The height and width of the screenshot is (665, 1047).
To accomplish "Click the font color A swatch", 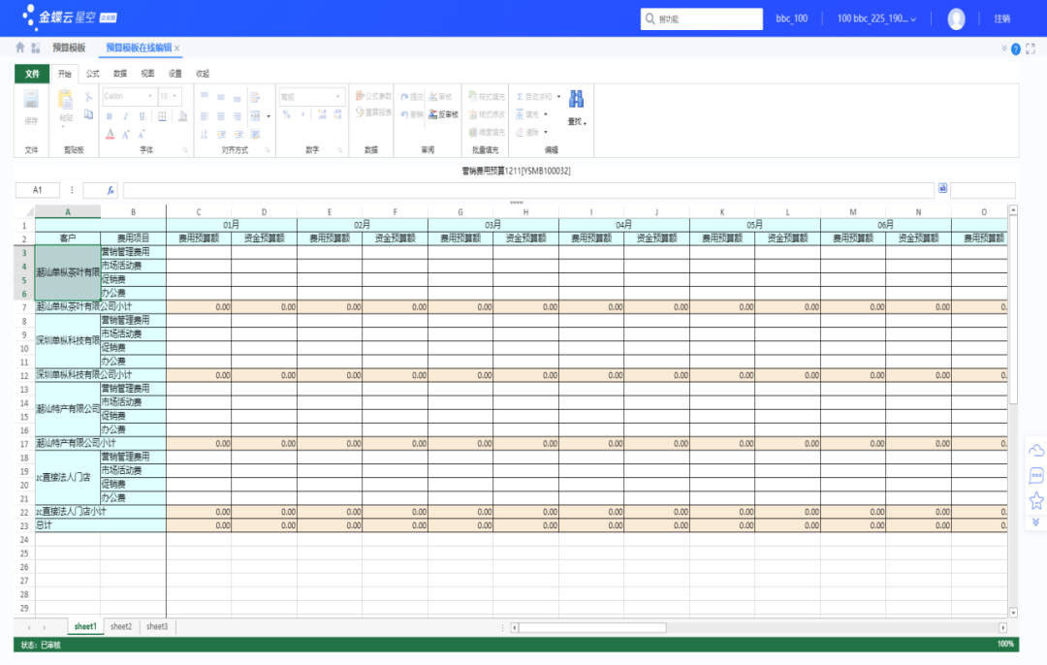I will pos(111,134).
